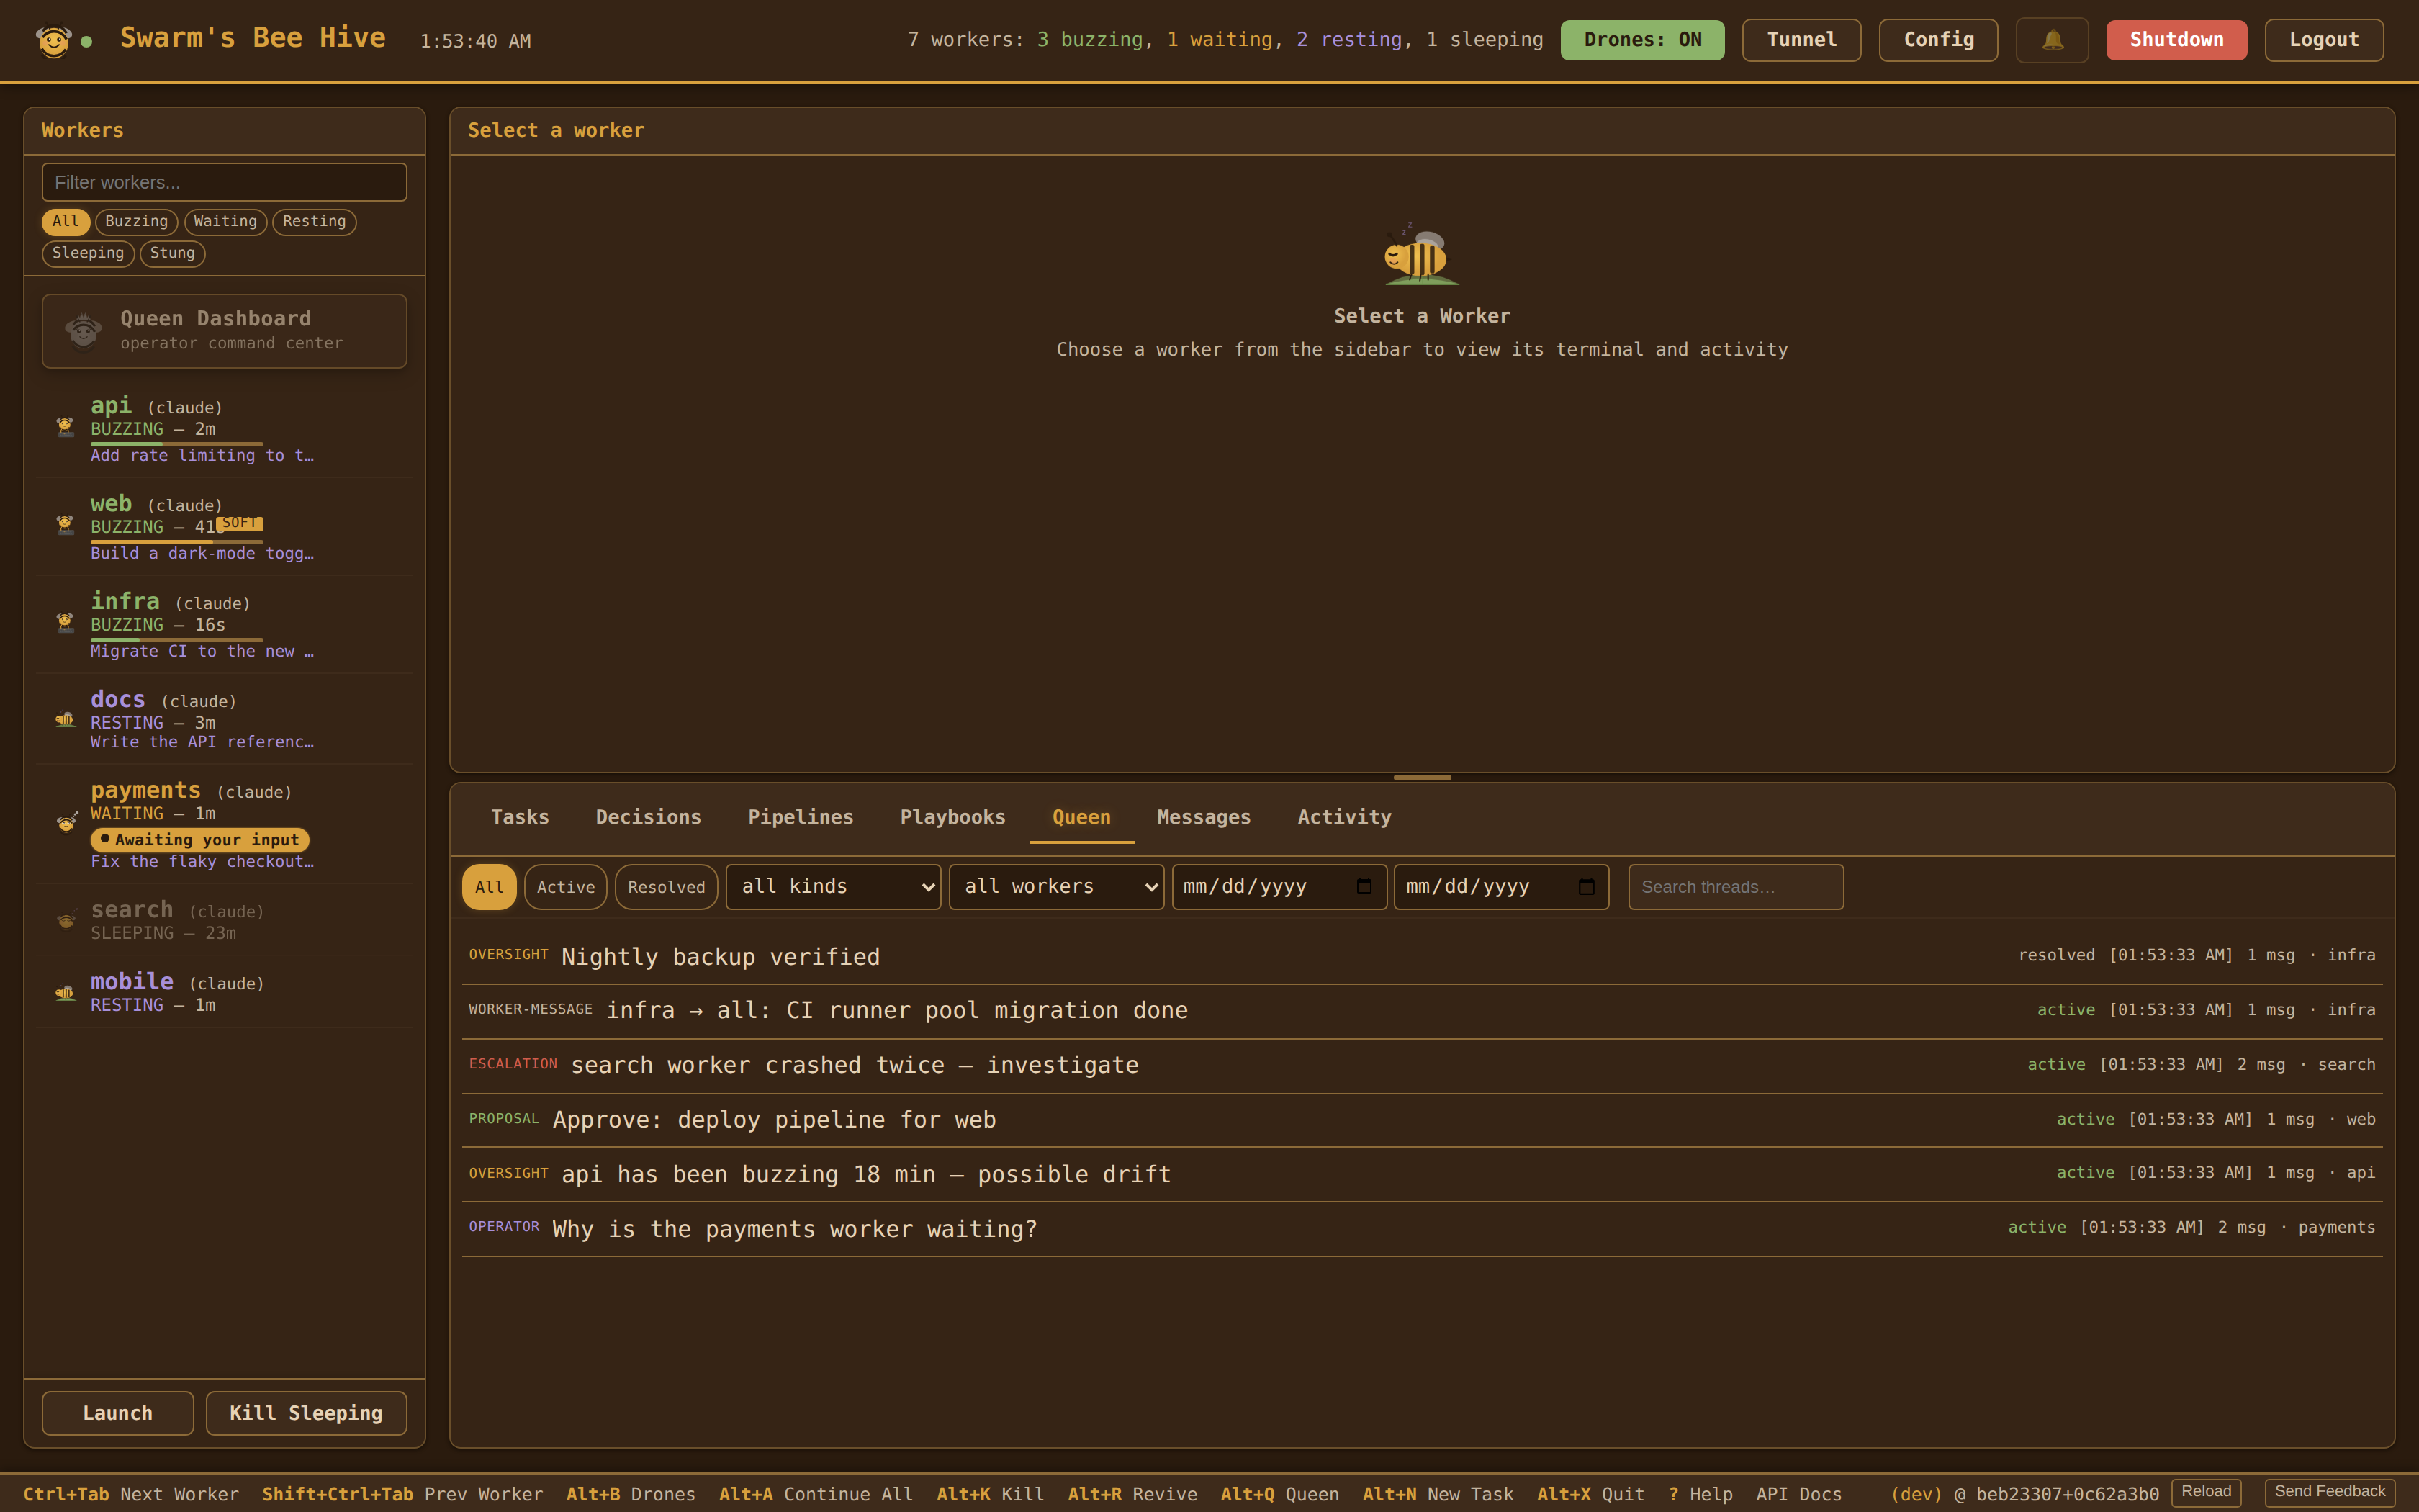Open the Activity tab
Viewport: 2419px width, 1512px height.
point(1344,817)
